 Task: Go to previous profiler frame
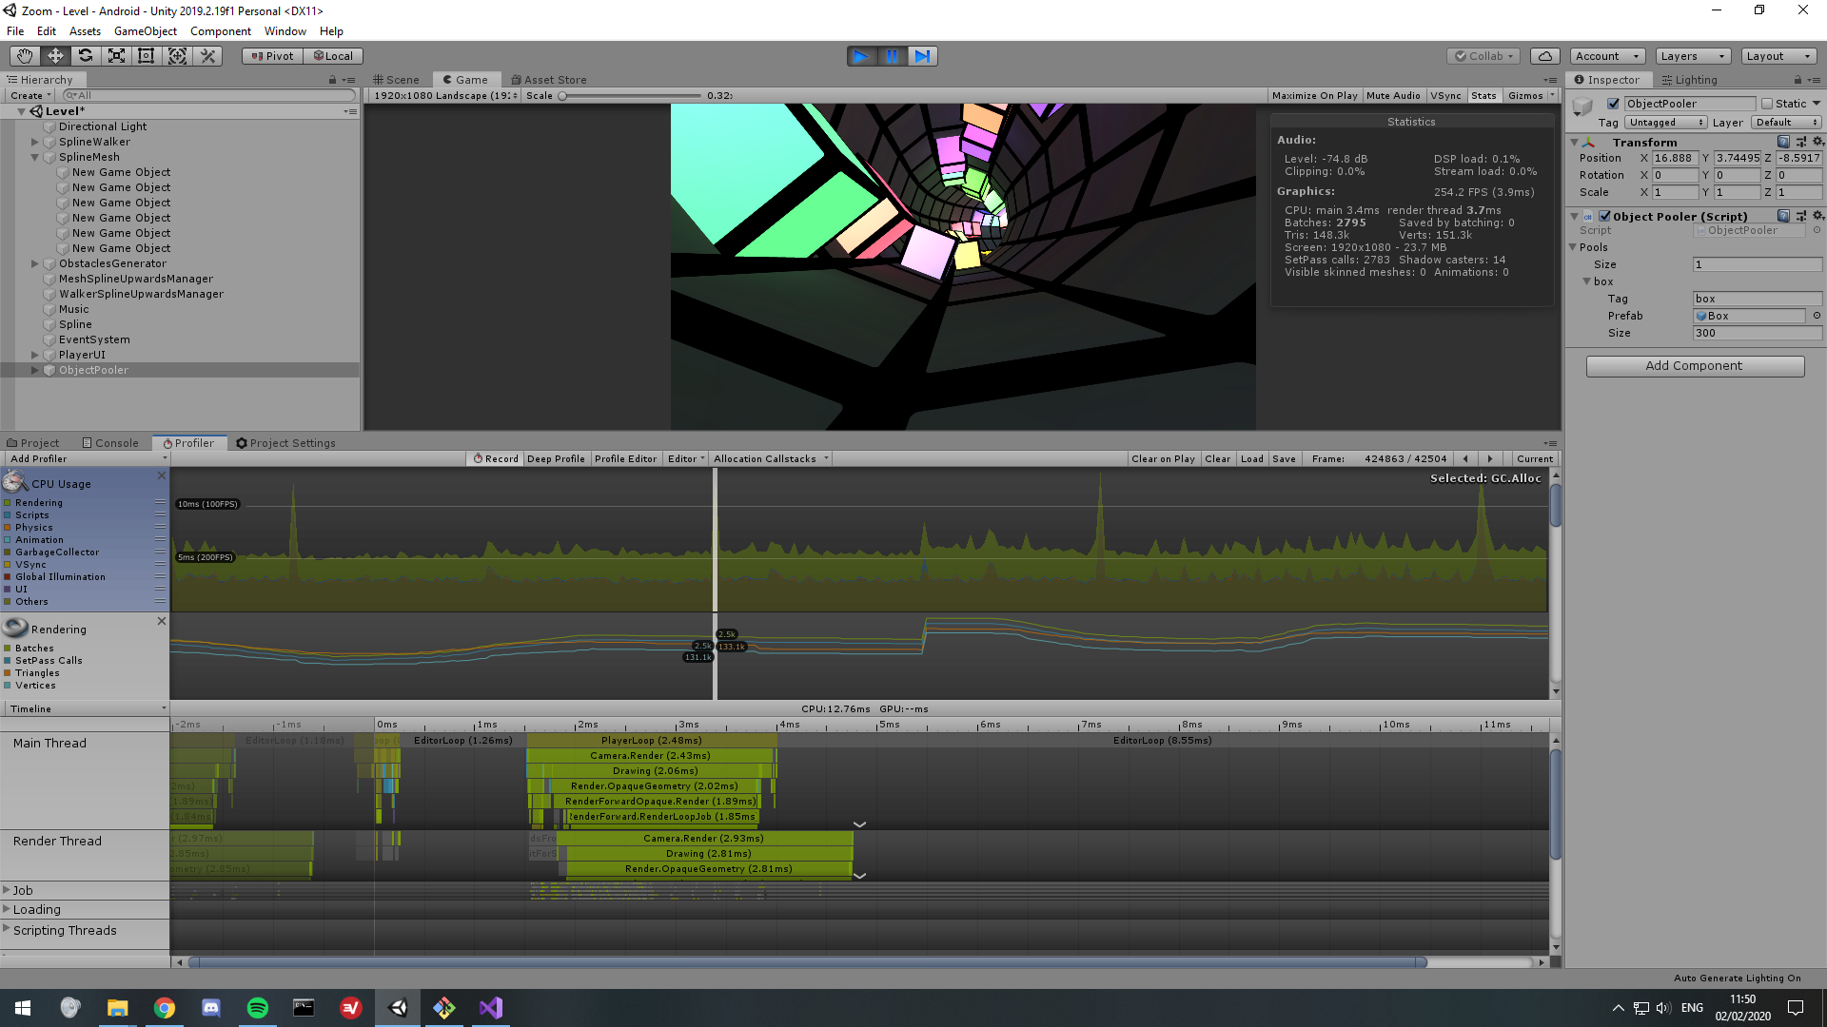[1465, 458]
